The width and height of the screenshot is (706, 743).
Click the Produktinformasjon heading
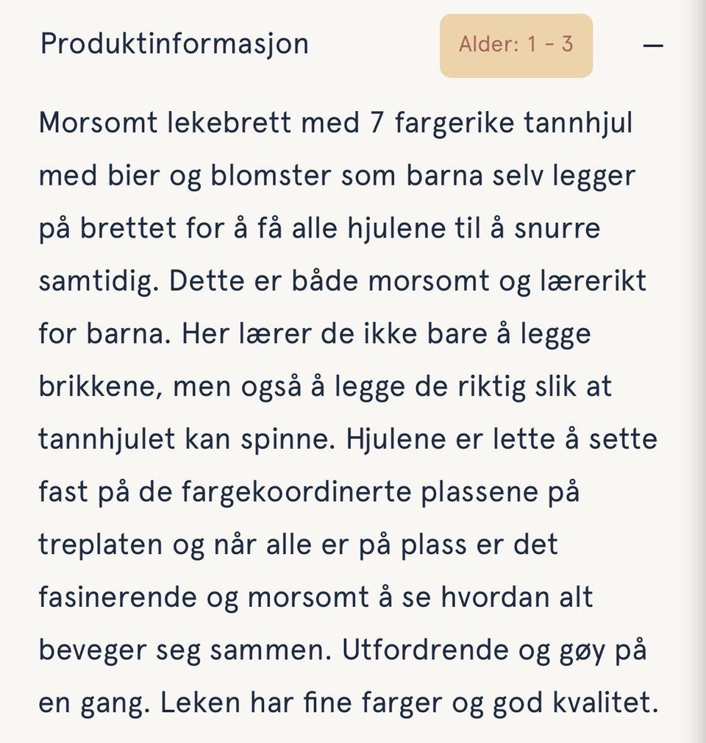175,44
